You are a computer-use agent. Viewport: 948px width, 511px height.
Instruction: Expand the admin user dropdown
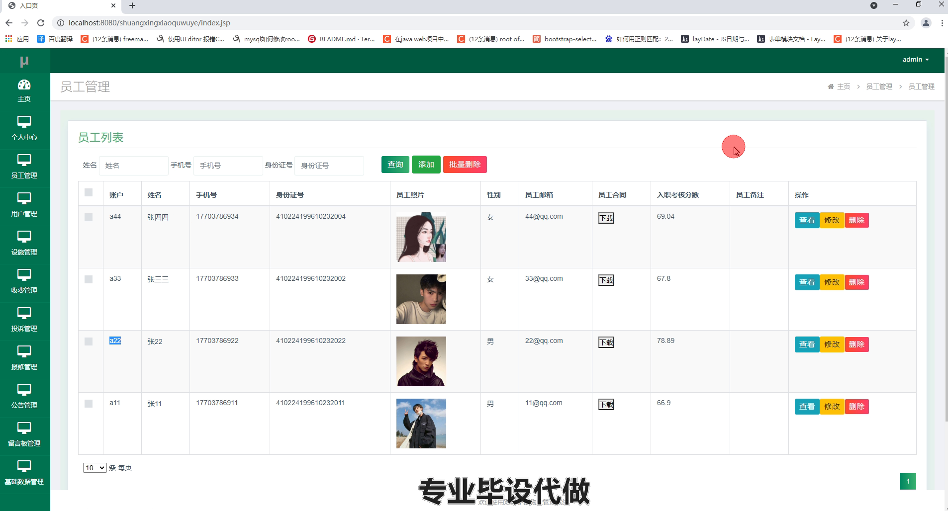pos(915,59)
